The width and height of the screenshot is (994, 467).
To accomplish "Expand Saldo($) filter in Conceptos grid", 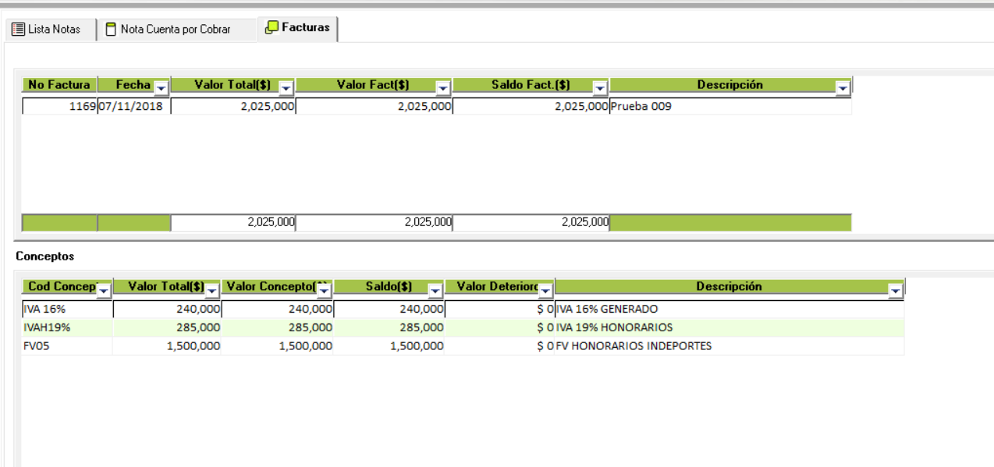I will click(435, 289).
